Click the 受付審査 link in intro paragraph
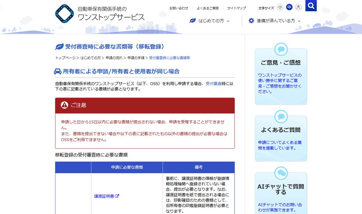Screen dimensions: 362x214 tap(213, 84)
